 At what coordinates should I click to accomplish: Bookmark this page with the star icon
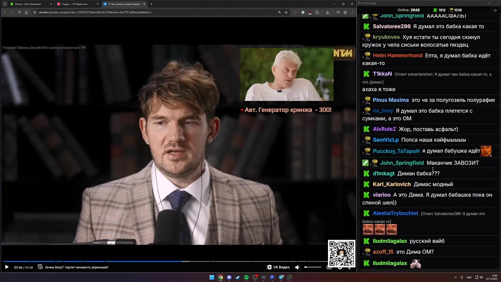click(286, 12)
